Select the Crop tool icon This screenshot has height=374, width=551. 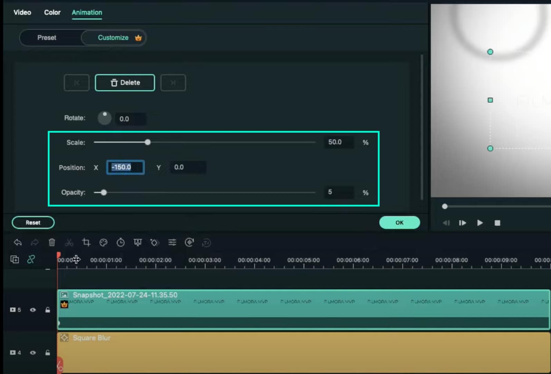86,243
